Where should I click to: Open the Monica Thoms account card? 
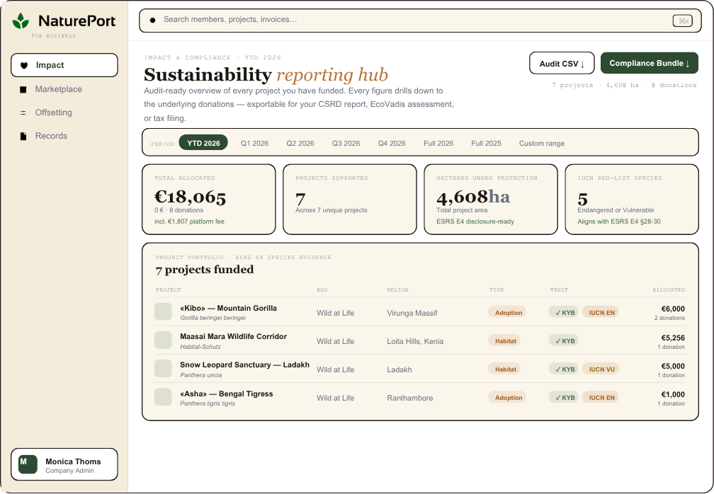(64, 464)
